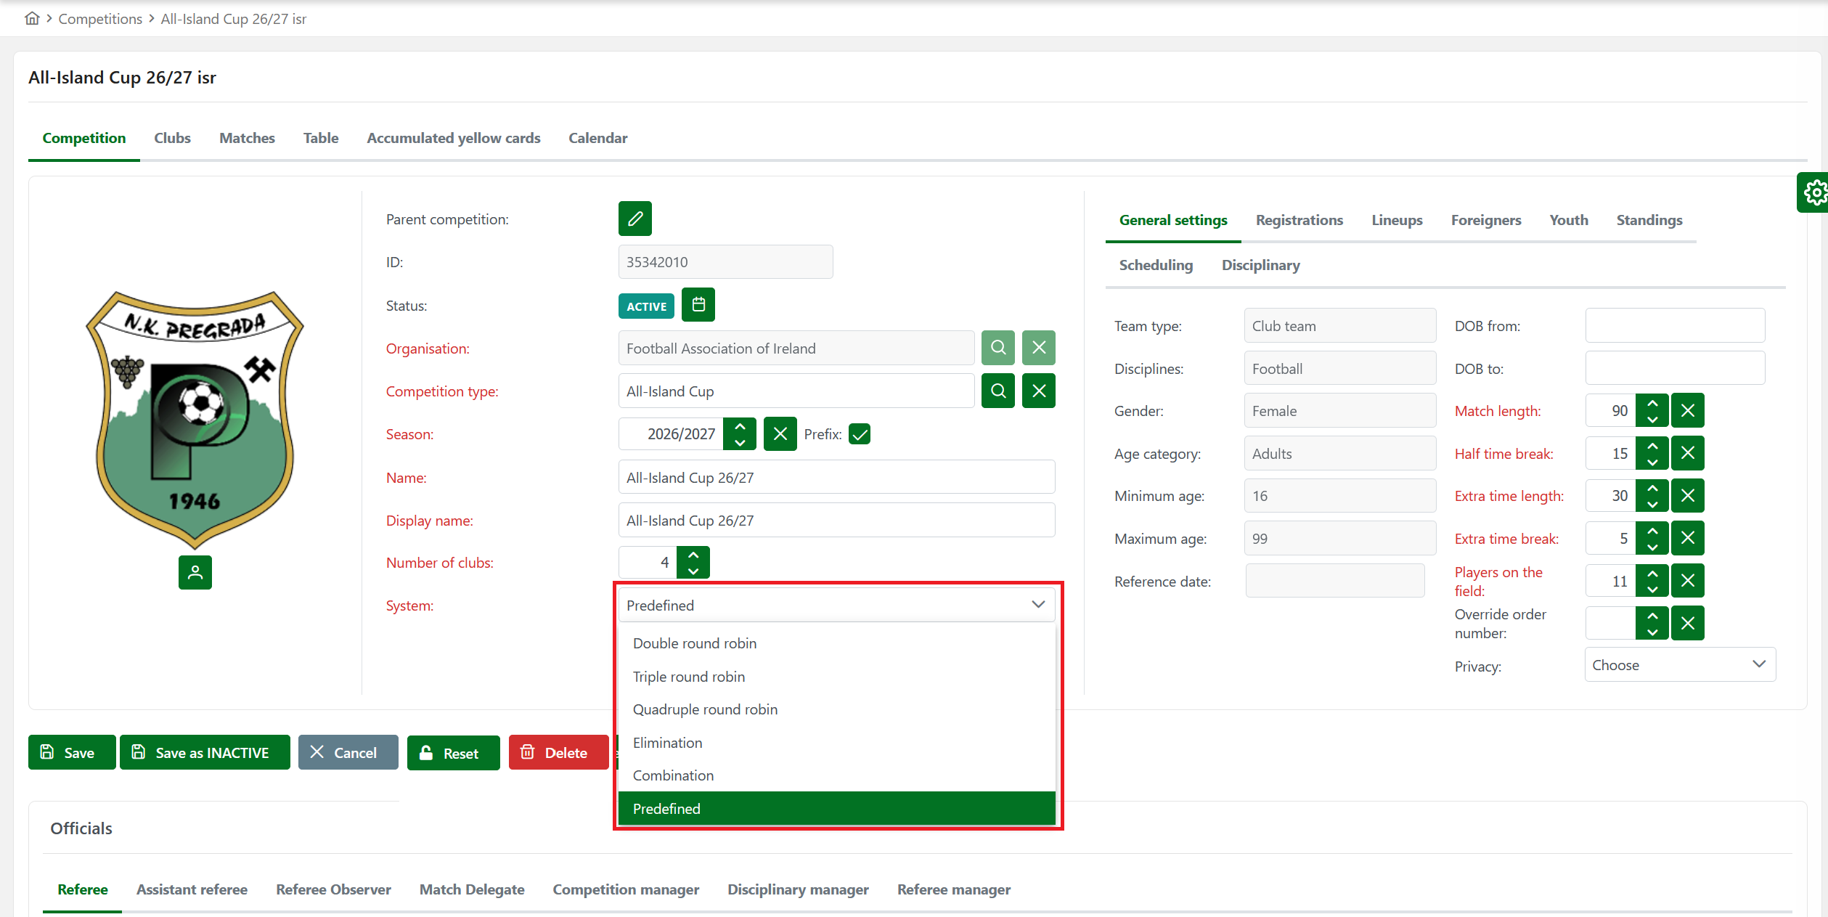
Task: Toggle the Prefix checkbox
Action: (x=859, y=434)
